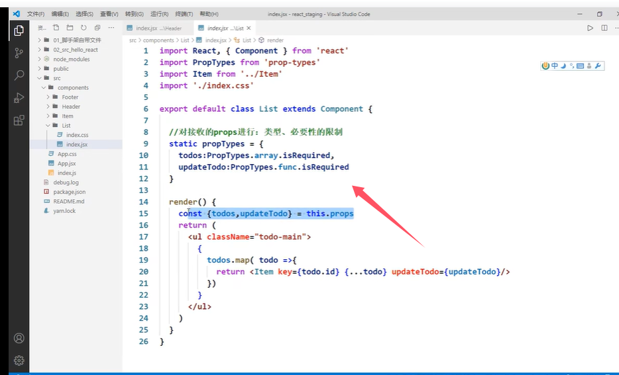Click 'src' in the breadcrumb path

click(133, 40)
